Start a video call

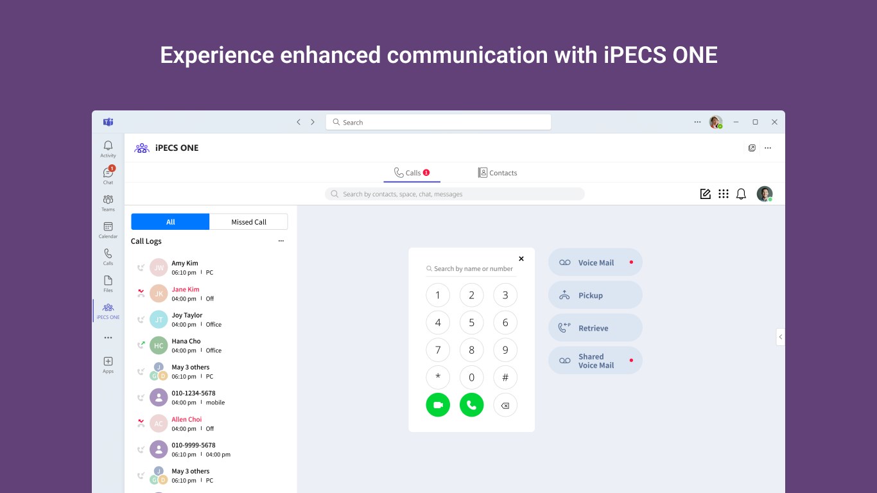point(438,405)
